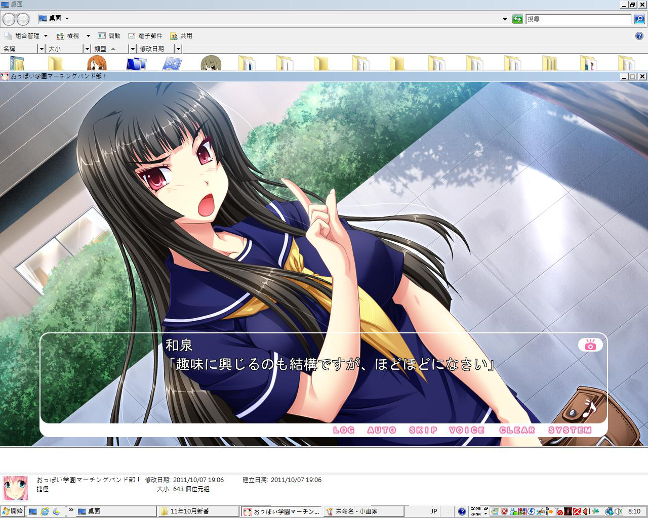Sort files by the 類型 column header
Viewport: 648px width, 518px height.
click(110, 49)
